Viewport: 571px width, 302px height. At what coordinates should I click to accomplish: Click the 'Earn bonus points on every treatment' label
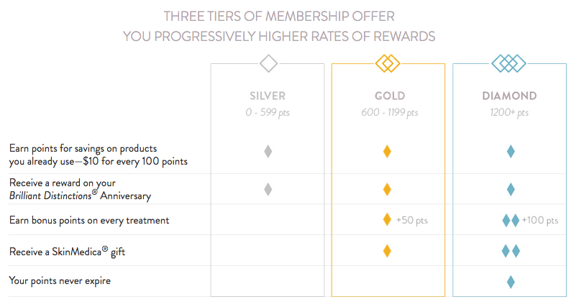[89, 220]
